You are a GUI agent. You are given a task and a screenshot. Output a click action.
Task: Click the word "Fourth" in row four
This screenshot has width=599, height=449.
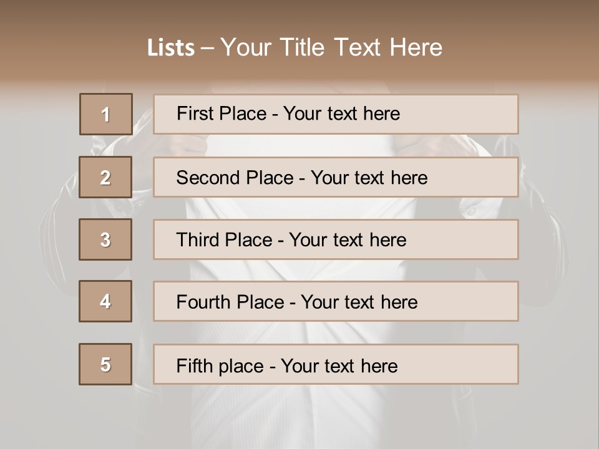(x=203, y=302)
